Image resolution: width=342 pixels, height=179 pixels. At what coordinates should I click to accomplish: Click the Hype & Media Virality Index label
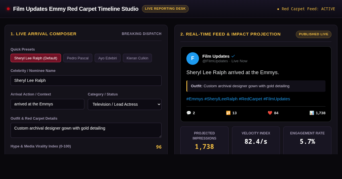pos(41,146)
